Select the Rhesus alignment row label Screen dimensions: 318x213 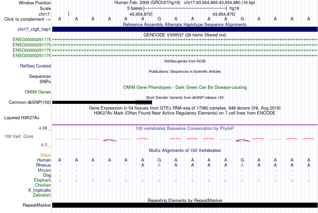(44, 165)
